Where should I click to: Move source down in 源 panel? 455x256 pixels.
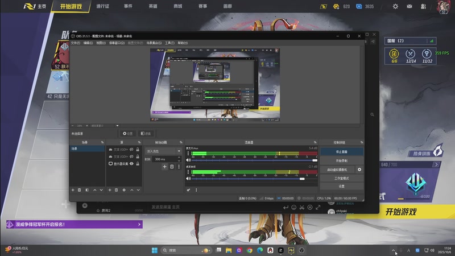138,190
